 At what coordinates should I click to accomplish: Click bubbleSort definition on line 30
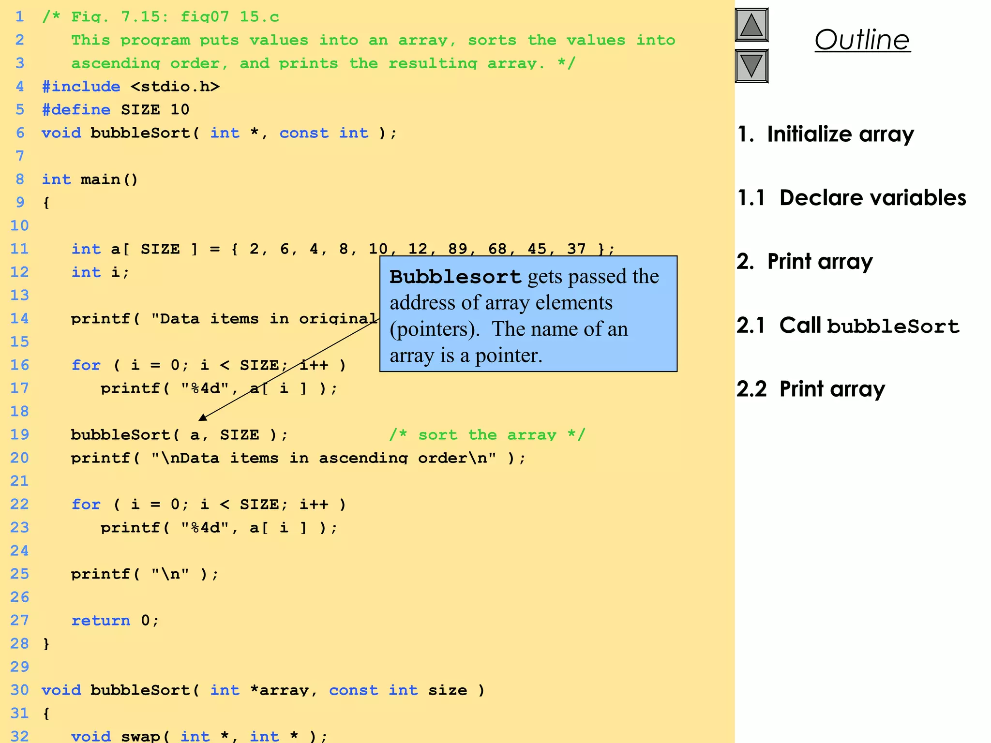pyautogui.click(x=263, y=690)
